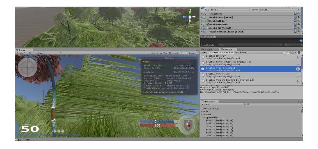
Task: Select EMPTY: Chunk[-8, -5, -8] in Hierarchy
Action: point(219,120)
